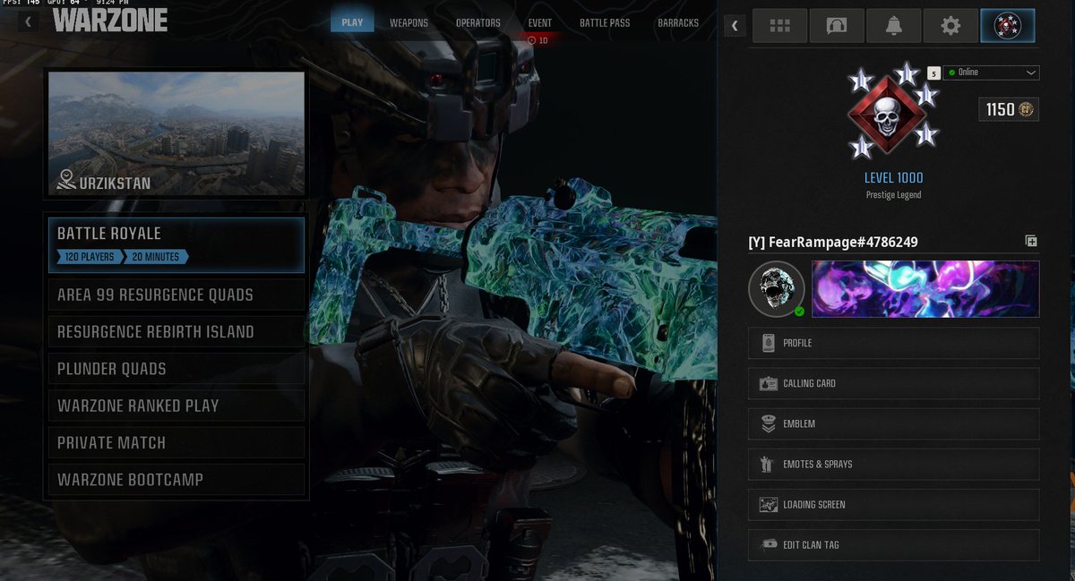1075x581 pixels.
Task: Open the Emblem option
Action: tap(893, 423)
